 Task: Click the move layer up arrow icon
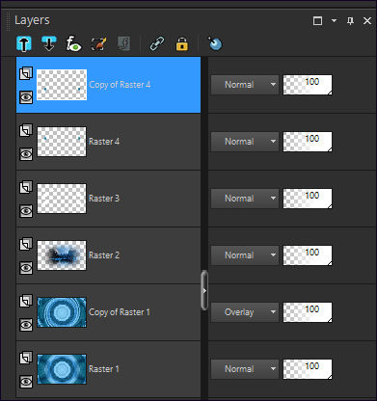(24, 43)
